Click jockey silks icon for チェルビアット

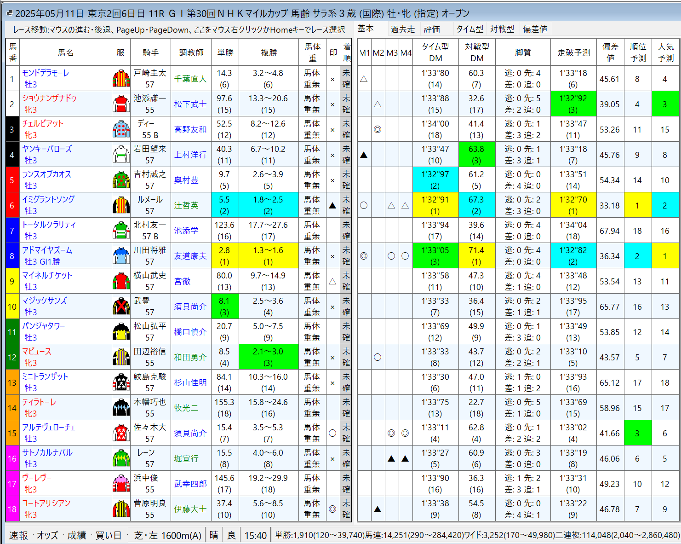pos(121,129)
